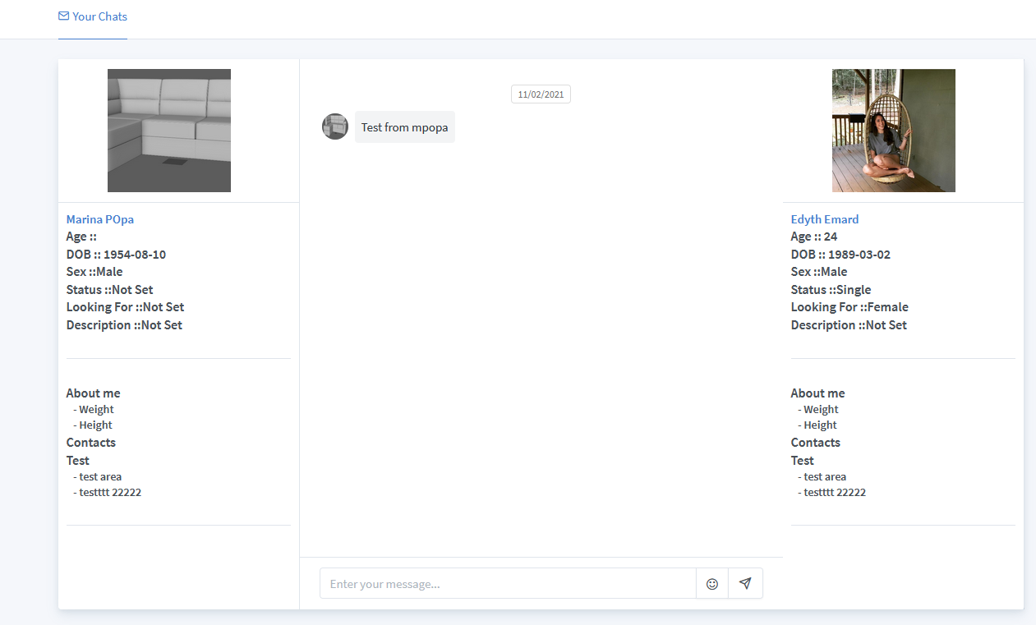Click the empty 'Age ::' line under Marina POpa
The image size is (1036, 625).
pyautogui.click(x=81, y=237)
